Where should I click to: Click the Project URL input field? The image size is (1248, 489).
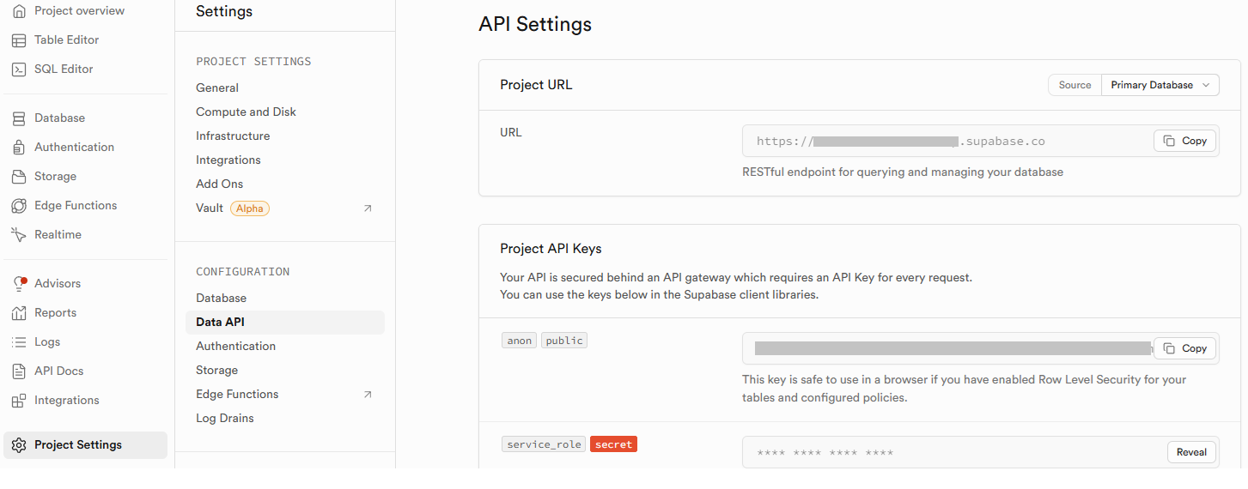[x=947, y=142]
